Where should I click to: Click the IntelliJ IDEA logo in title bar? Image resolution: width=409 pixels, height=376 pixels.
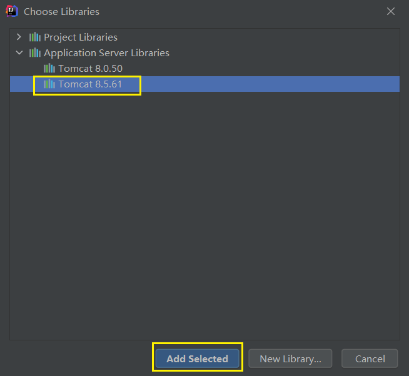pyautogui.click(x=11, y=11)
